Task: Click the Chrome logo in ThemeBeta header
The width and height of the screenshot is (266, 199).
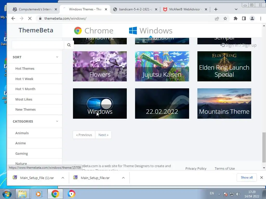Action: (x=78, y=31)
